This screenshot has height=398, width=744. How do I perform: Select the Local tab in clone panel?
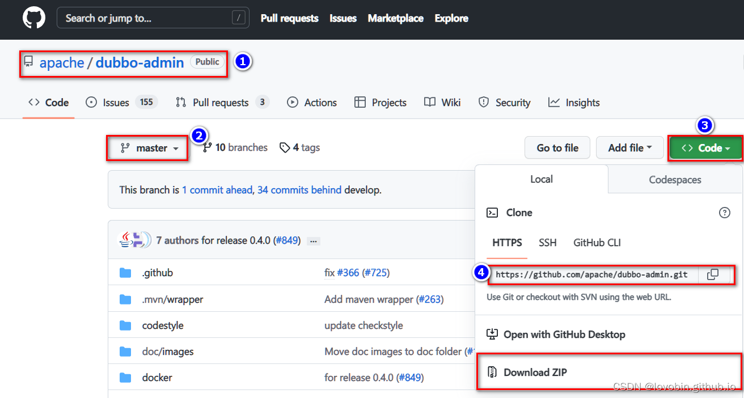point(542,179)
